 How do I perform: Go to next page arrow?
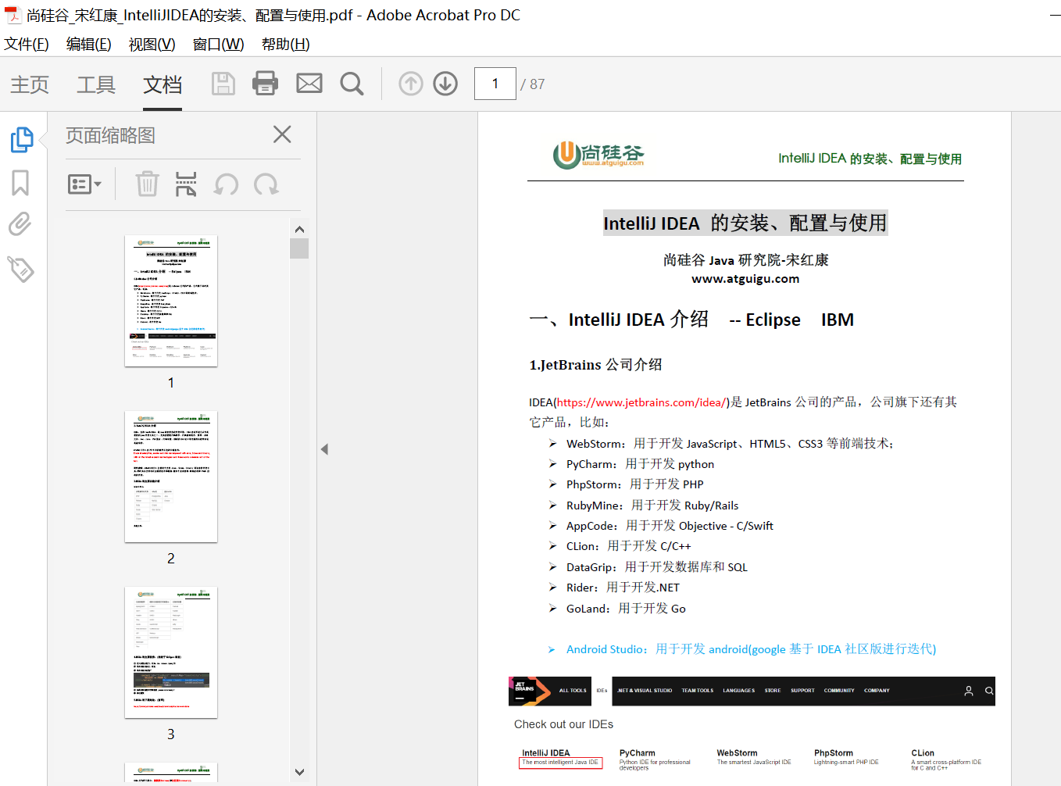click(445, 84)
